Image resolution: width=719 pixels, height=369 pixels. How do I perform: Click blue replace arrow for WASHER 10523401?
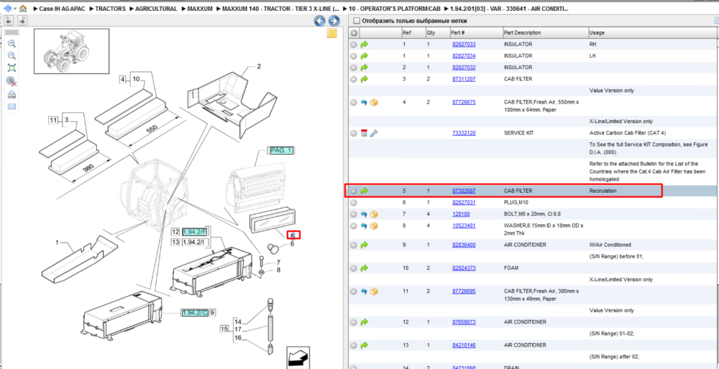[x=364, y=226]
